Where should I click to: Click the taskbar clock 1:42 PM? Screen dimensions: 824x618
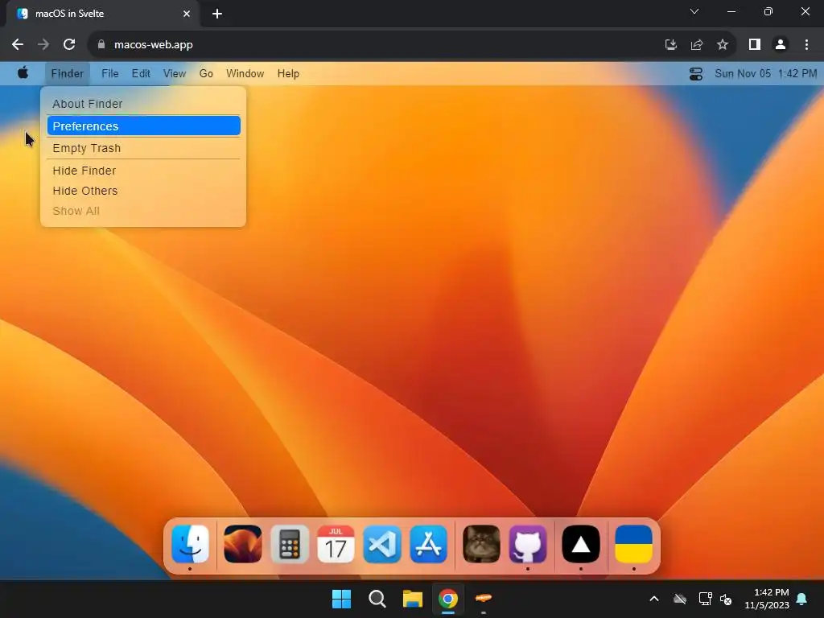(767, 599)
